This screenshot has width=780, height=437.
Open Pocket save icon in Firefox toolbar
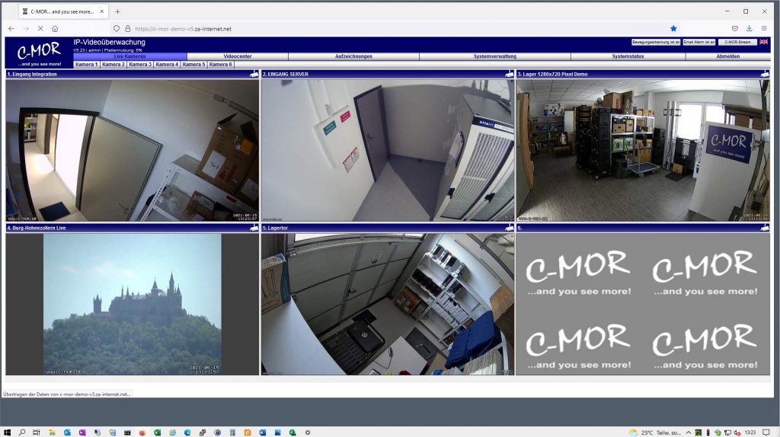point(735,29)
